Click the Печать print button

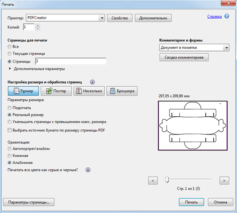tap(191, 202)
